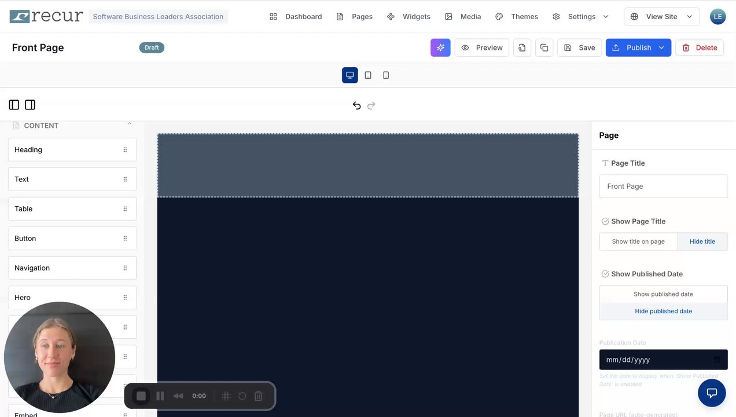The height and width of the screenshot is (417, 736).
Task: Click the recur logo
Action: pyautogui.click(x=46, y=16)
